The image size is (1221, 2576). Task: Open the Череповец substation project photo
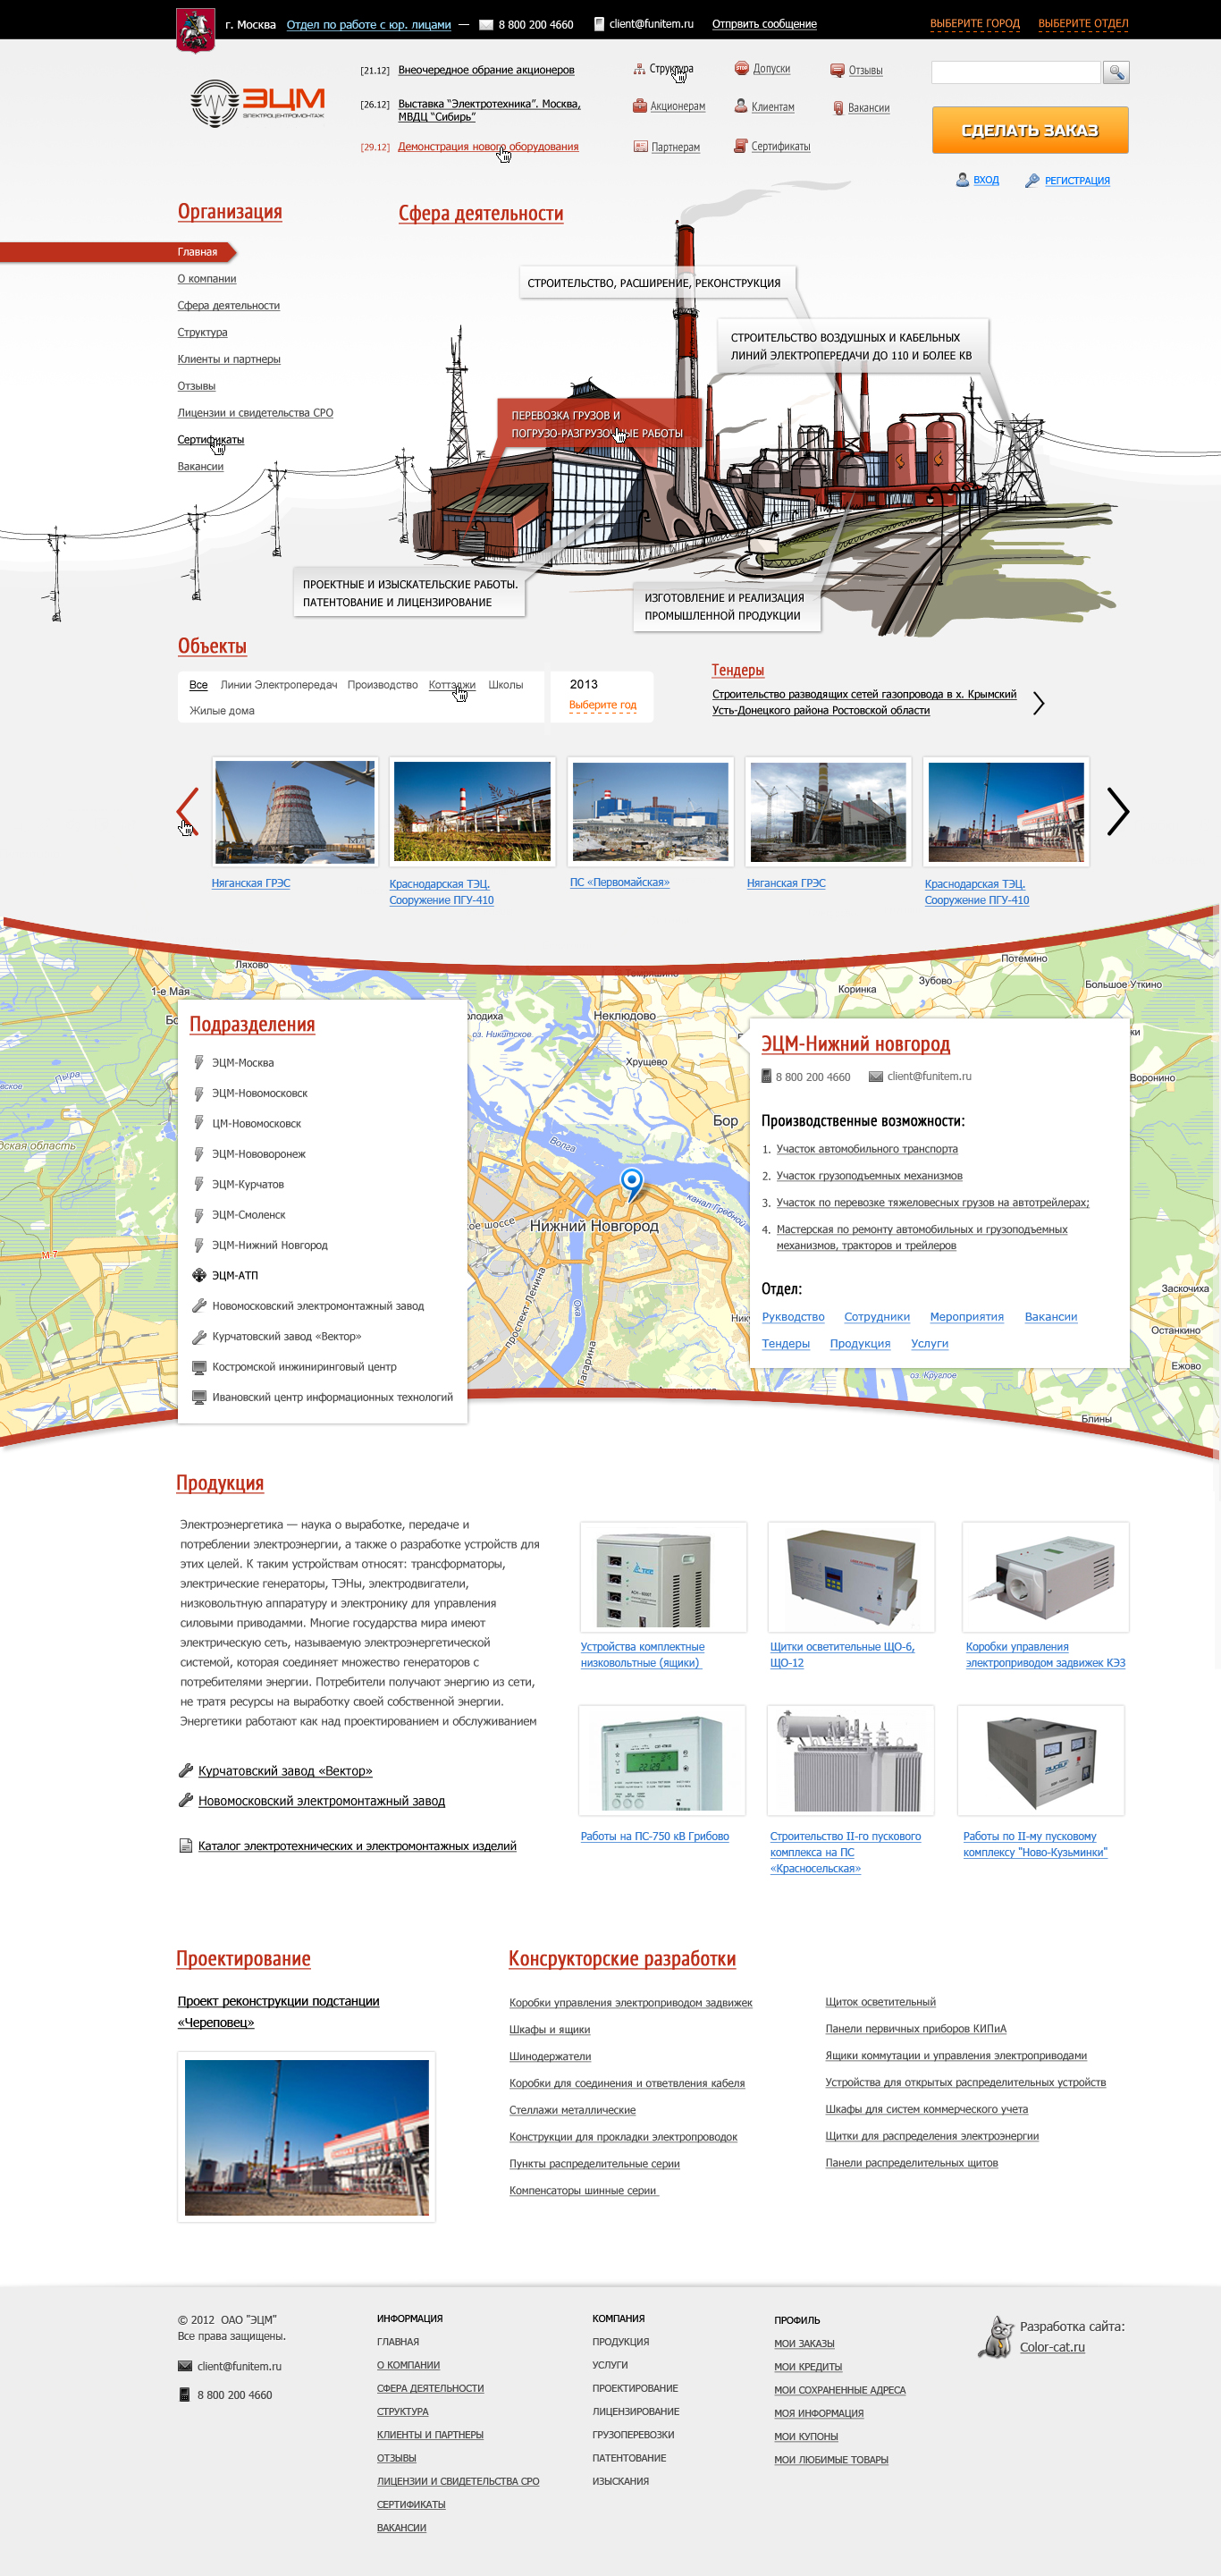(x=307, y=2137)
